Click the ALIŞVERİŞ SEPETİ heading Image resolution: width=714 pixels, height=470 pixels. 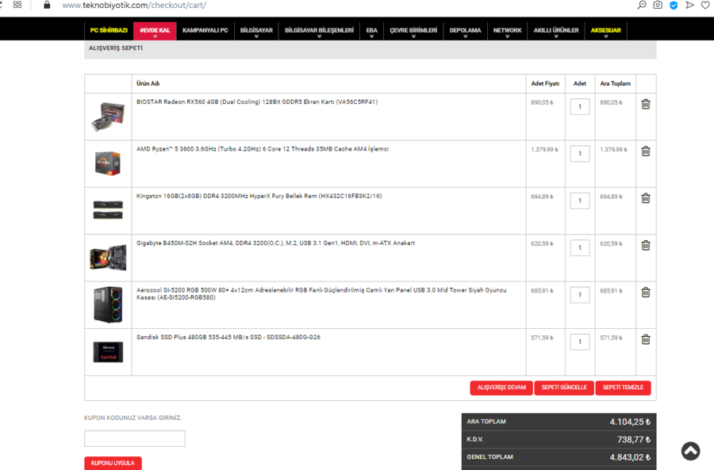coord(116,48)
